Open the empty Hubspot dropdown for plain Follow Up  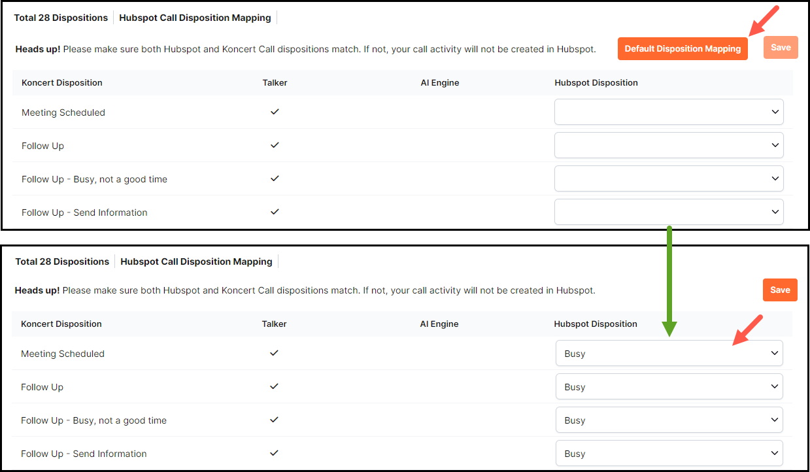pyautogui.click(x=669, y=145)
